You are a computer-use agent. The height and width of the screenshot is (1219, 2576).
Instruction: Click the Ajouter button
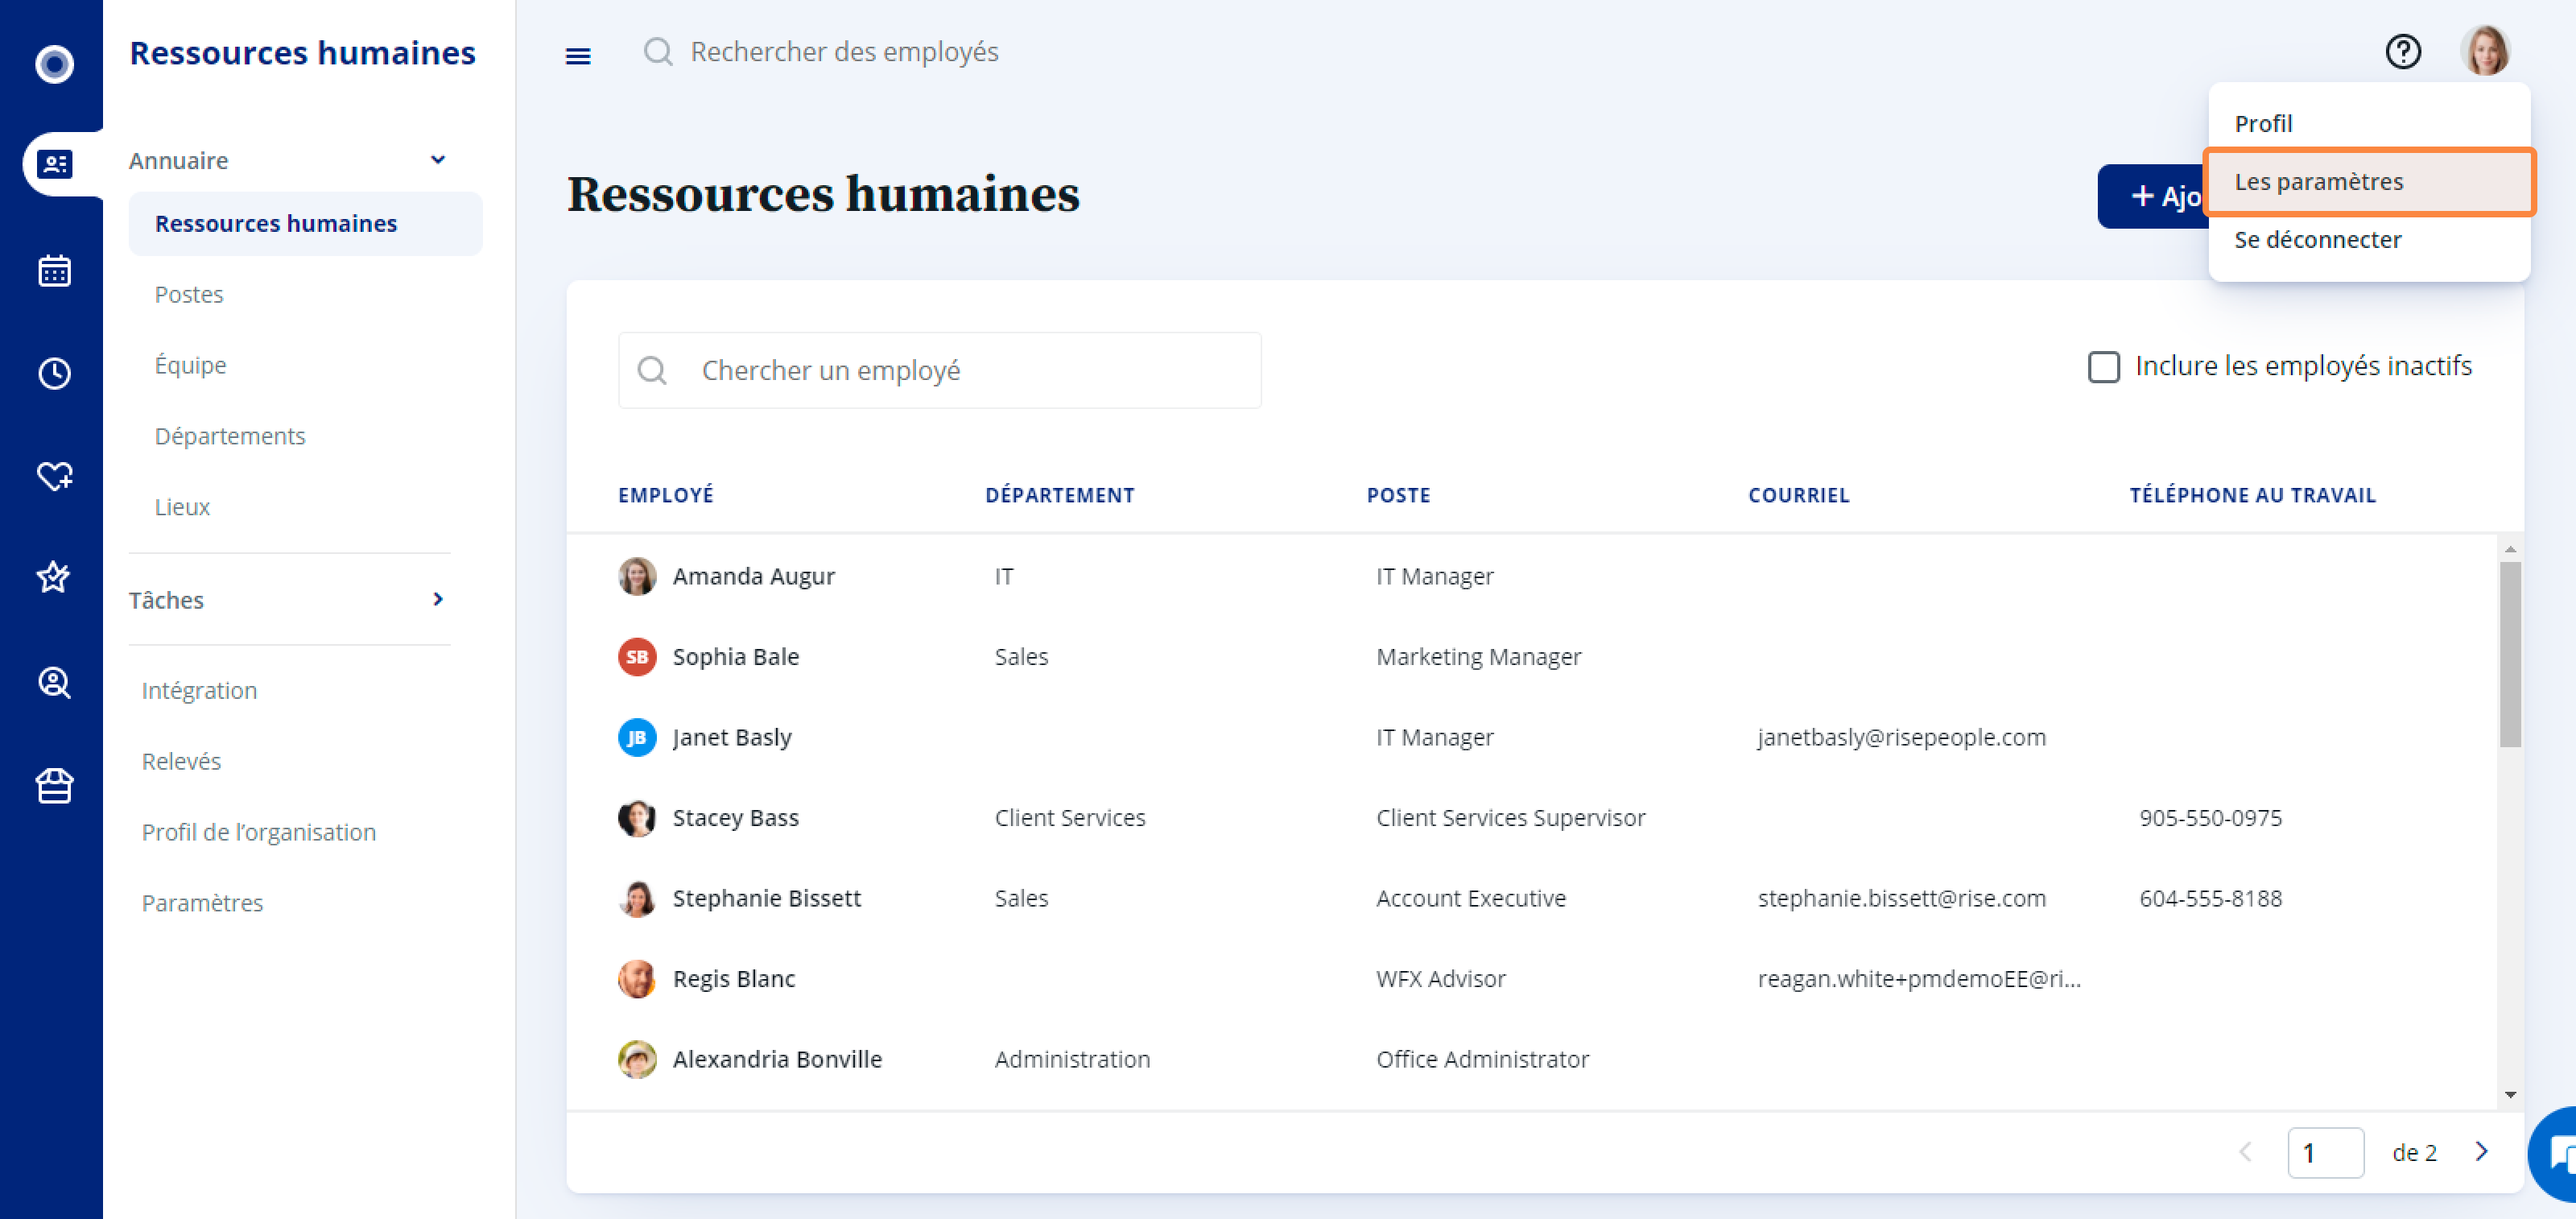[2154, 196]
